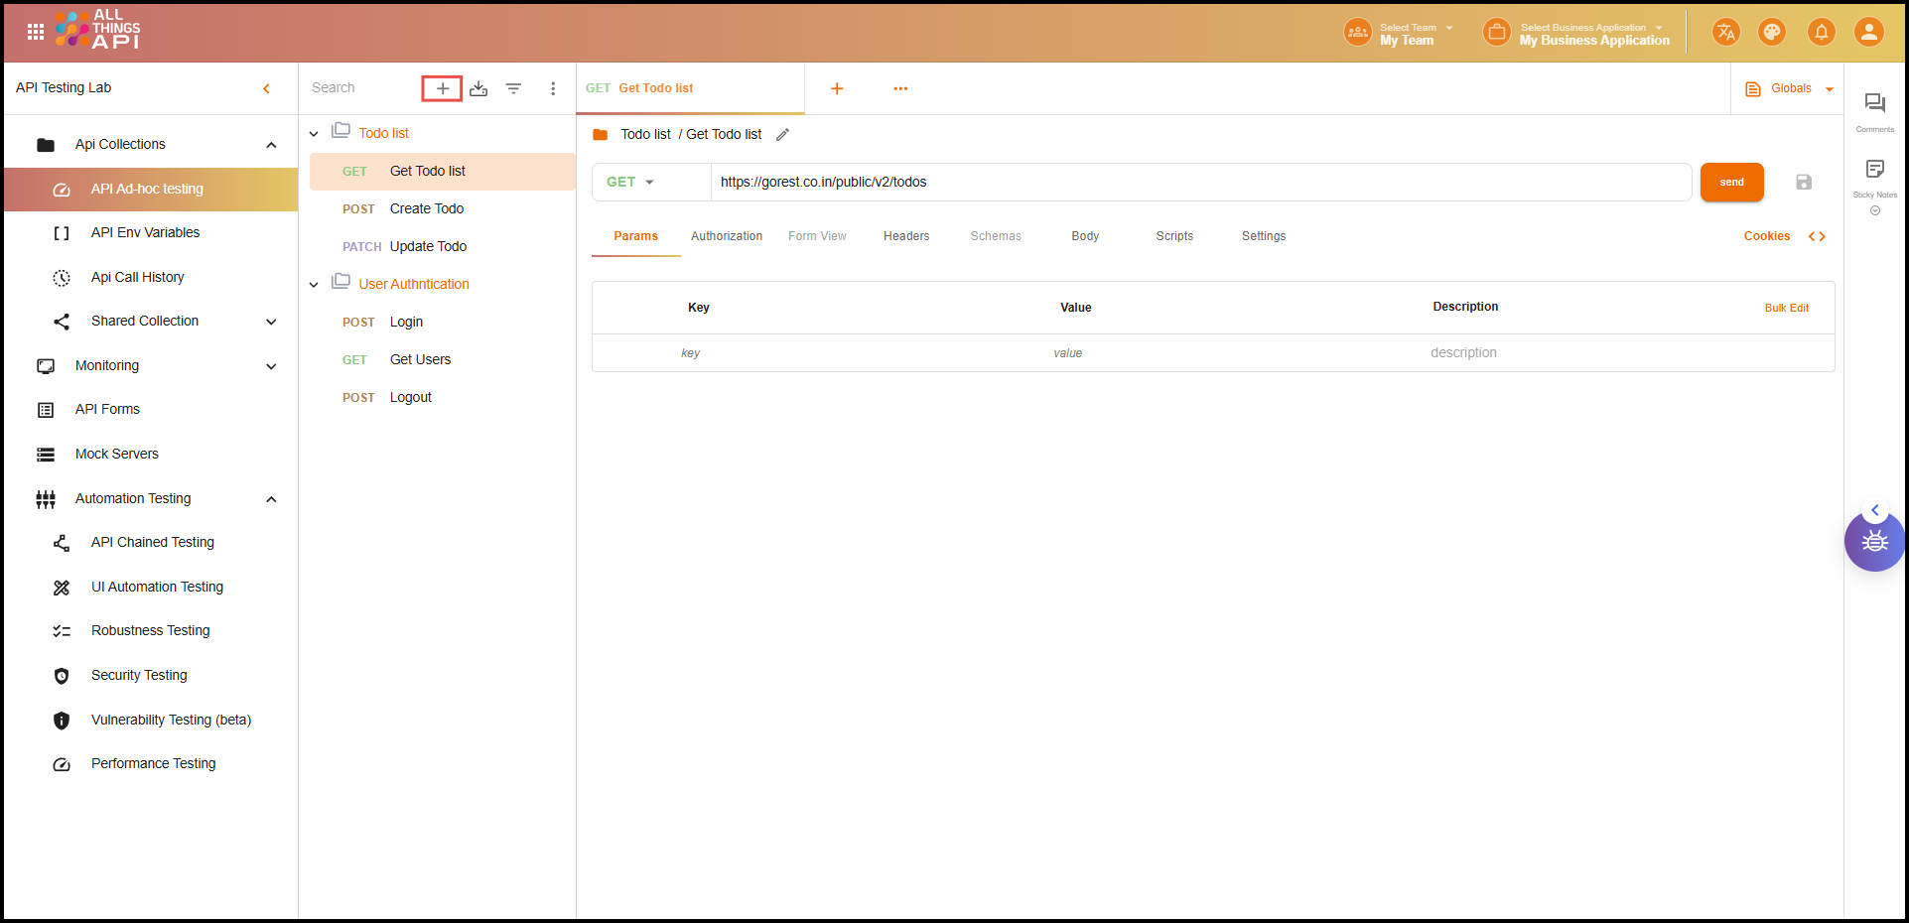This screenshot has height=923, width=1909.
Task: Click the send button
Action: point(1731,183)
